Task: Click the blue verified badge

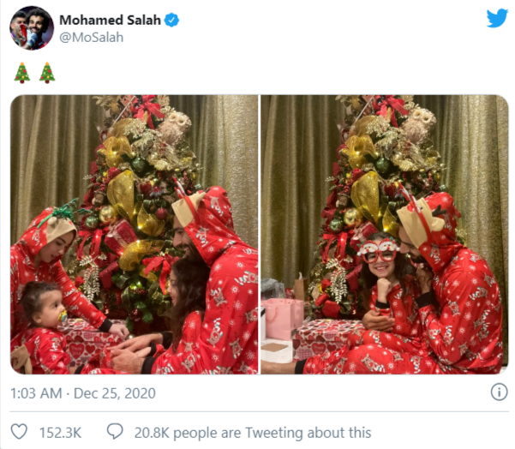Action: (171, 20)
